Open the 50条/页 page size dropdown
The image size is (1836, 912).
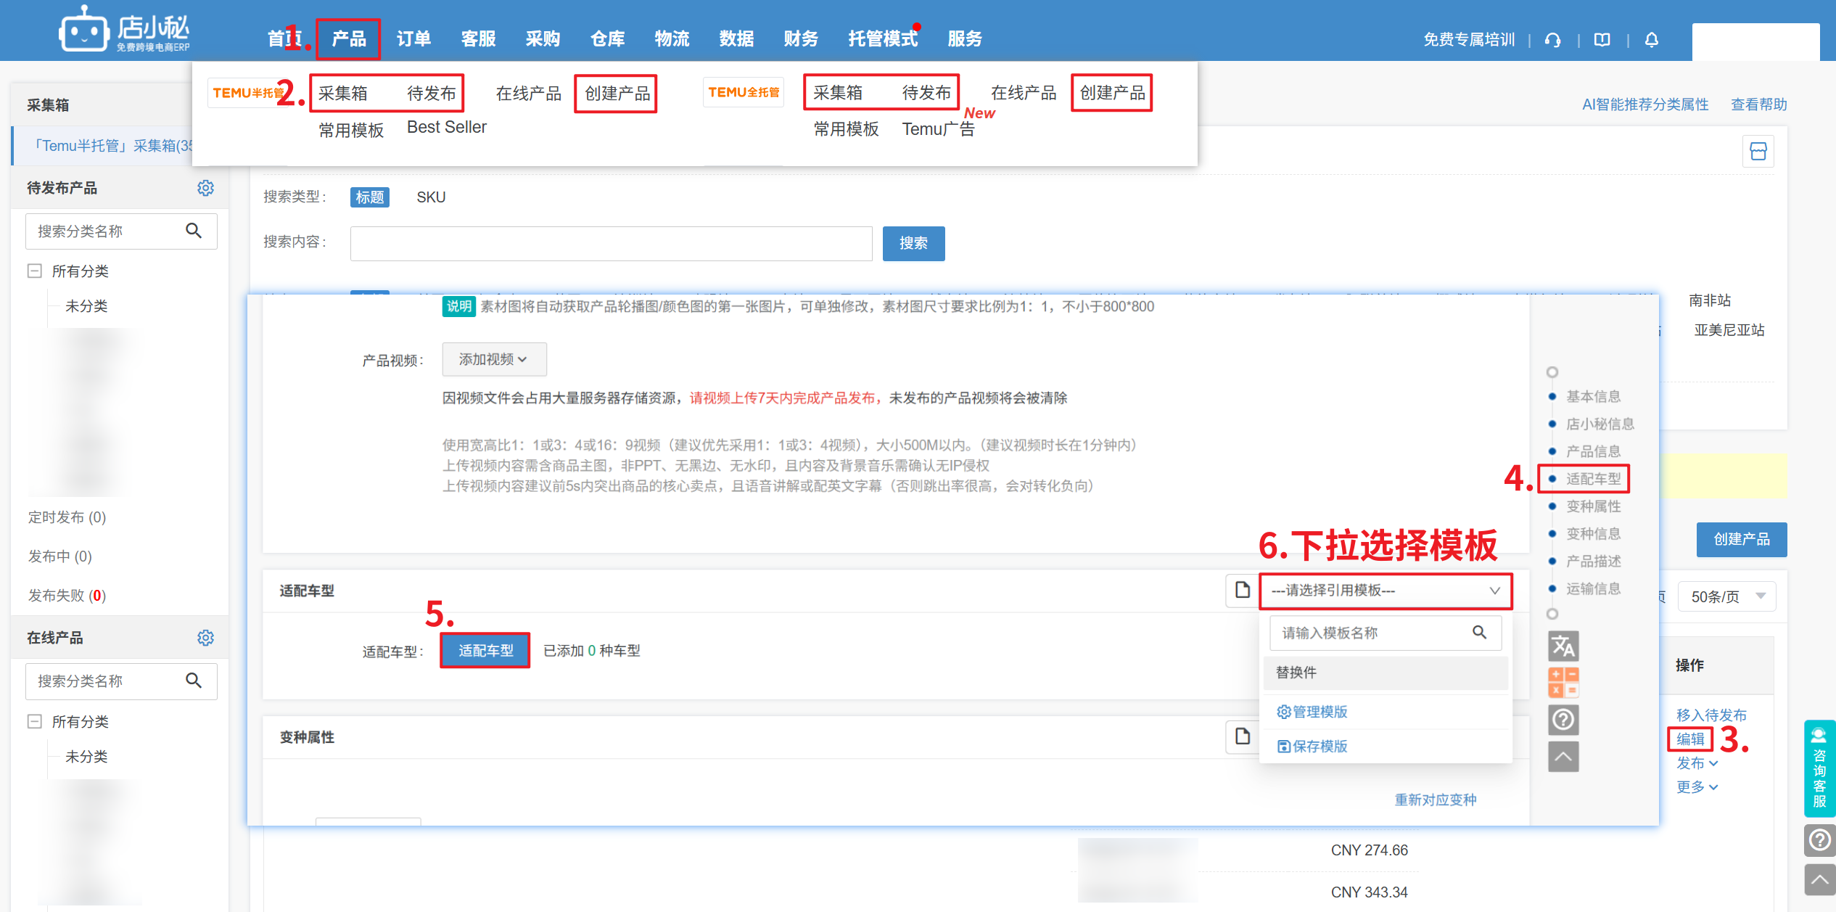(x=1726, y=596)
